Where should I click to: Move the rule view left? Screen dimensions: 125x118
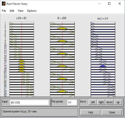click(93, 102)
